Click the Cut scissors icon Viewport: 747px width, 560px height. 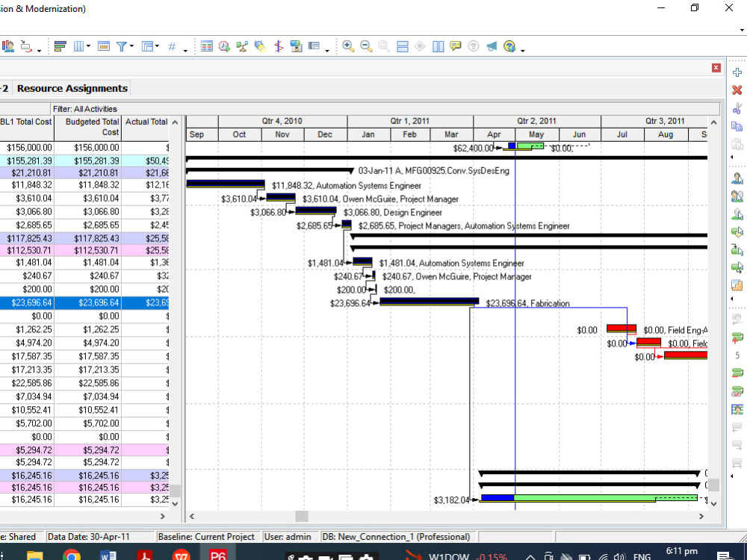737,108
